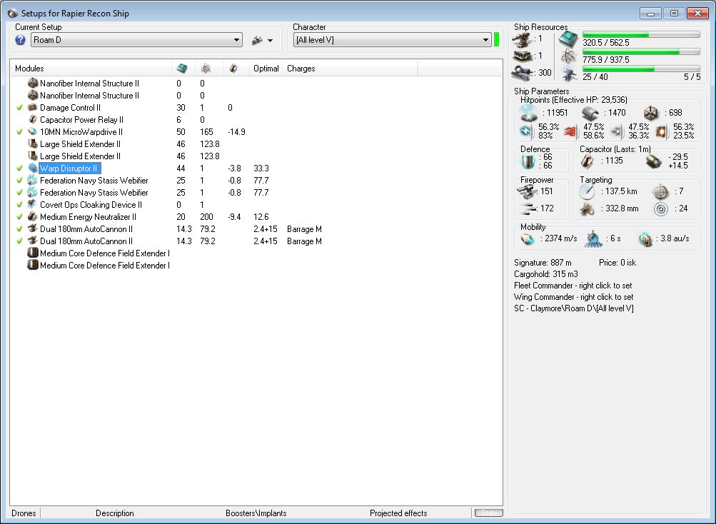Click the structure hitpoints icon showing 698
The width and height of the screenshot is (716, 524).
[x=651, y=113]
